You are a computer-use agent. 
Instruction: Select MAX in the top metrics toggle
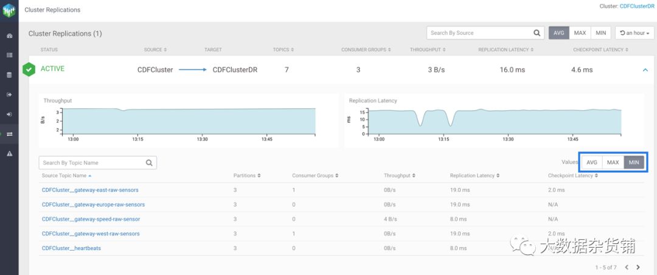tap(580, 33)
